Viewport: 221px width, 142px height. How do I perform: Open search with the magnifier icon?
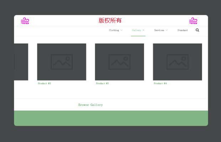(x=197, y=30)
